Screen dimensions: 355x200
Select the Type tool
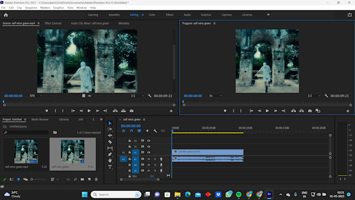pyautogui.click(x=110, y=167)
